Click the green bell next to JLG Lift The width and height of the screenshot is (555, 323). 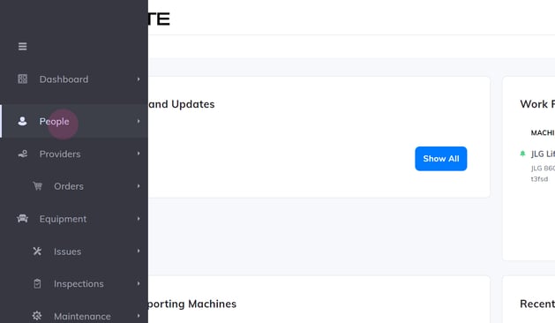(x=522, y=154)
